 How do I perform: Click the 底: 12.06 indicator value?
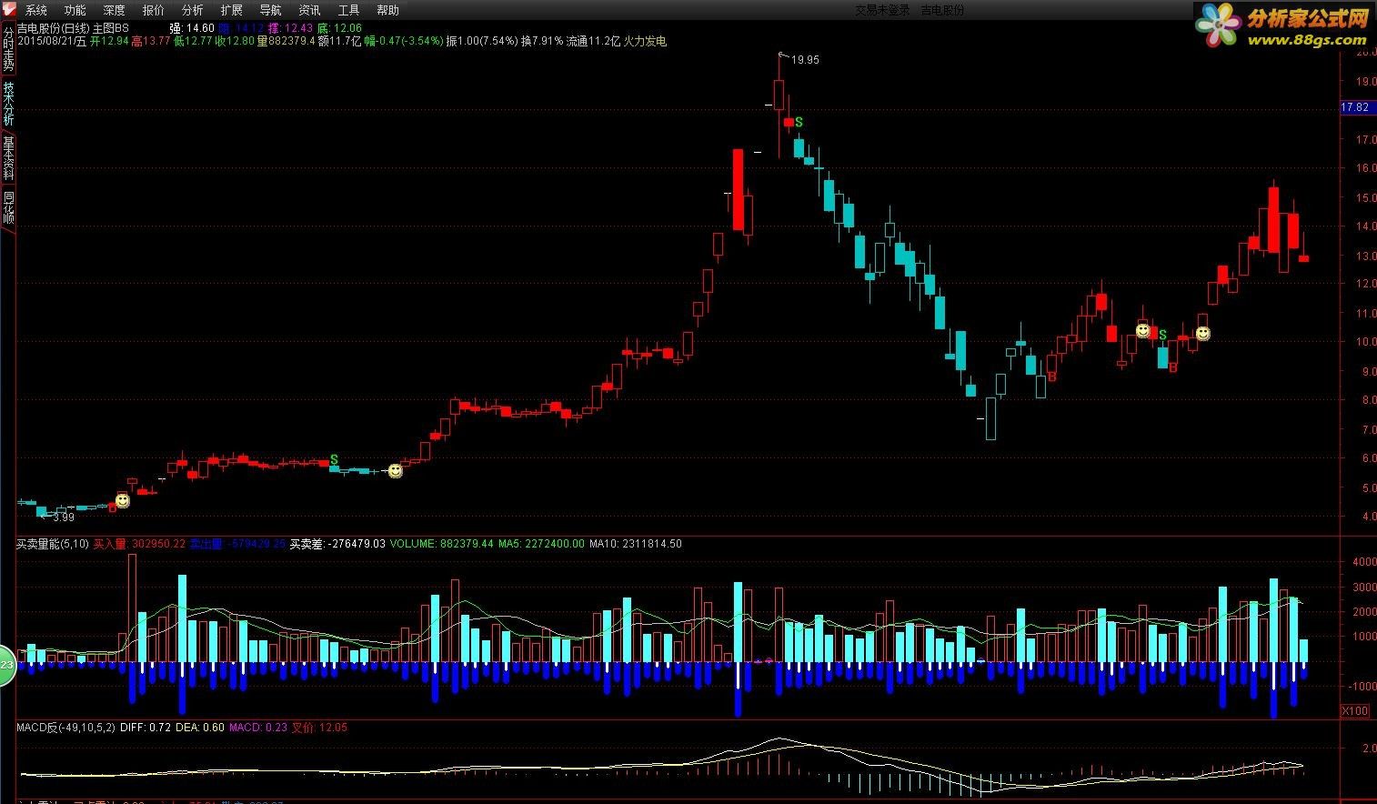339,29
